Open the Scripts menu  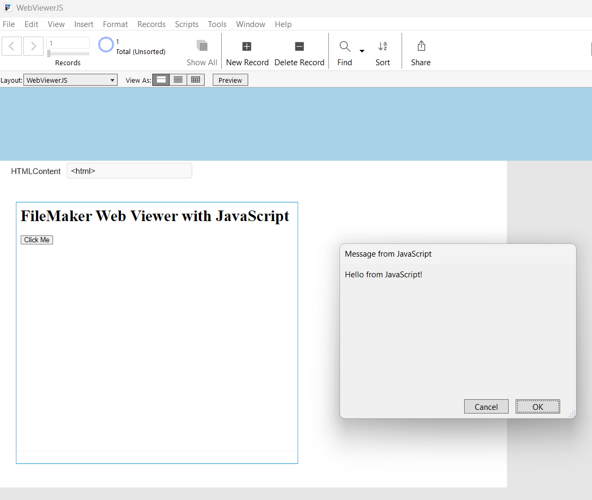pos(187,24)
